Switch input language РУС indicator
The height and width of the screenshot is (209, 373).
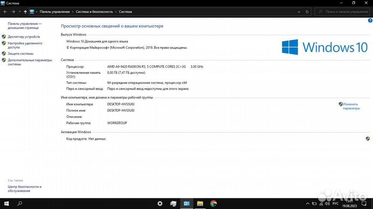(x=335, y=203)
